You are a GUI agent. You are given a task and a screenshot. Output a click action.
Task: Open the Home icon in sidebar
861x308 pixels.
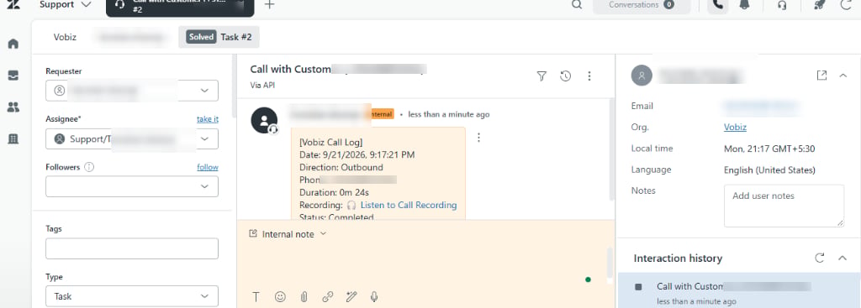click(13, 44)
